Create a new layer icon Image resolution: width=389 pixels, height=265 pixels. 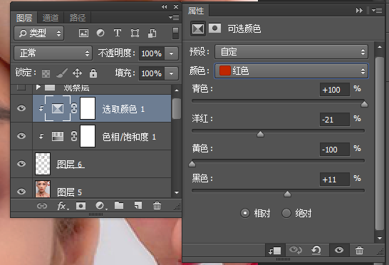click(138, 205)
